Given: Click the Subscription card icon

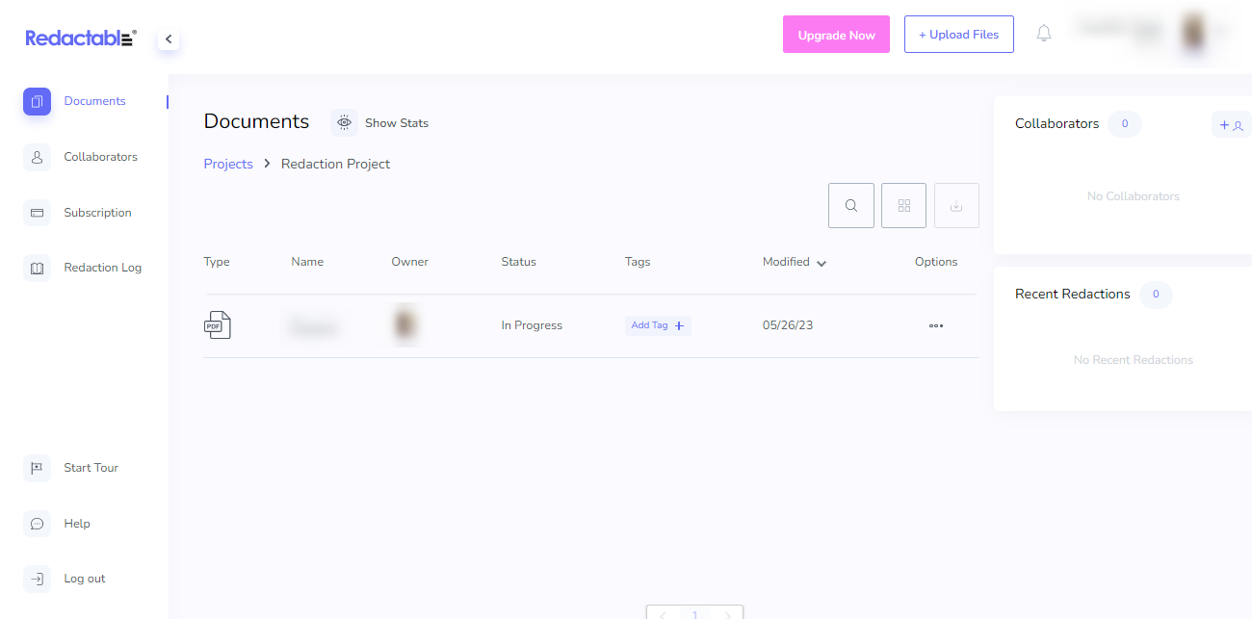Looking at the screenshot, I should pyautogui.click(x=37, y=212).
